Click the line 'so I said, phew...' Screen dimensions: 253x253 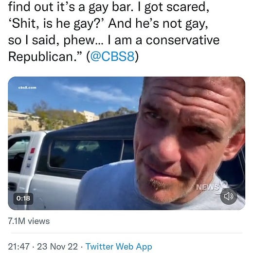(114, 40)
